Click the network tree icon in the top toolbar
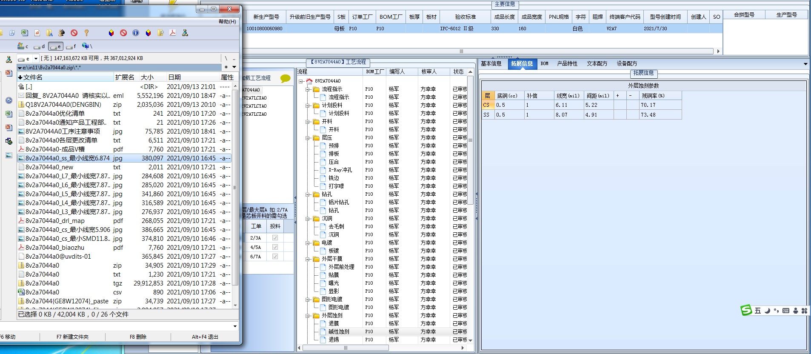 185,33
